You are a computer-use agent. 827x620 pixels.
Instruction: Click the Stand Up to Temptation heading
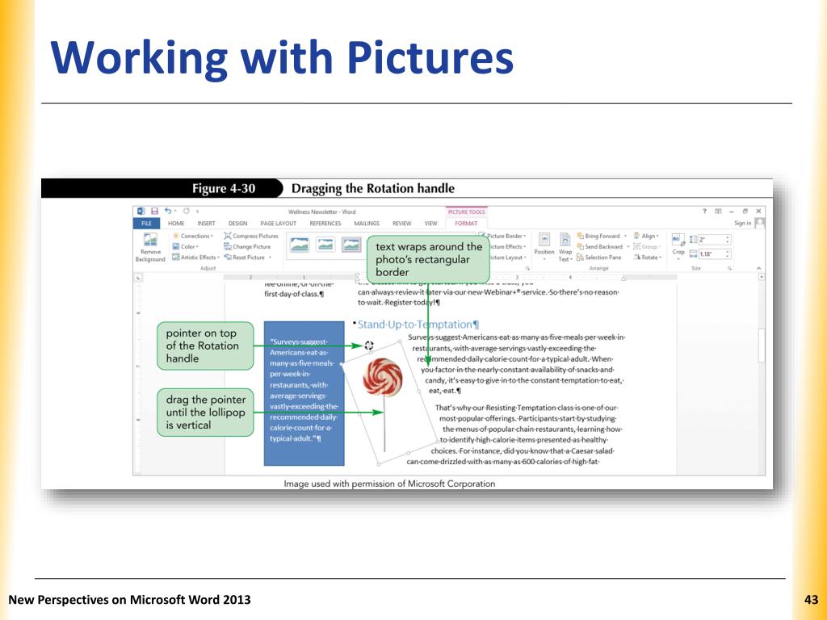click(418, 325)
